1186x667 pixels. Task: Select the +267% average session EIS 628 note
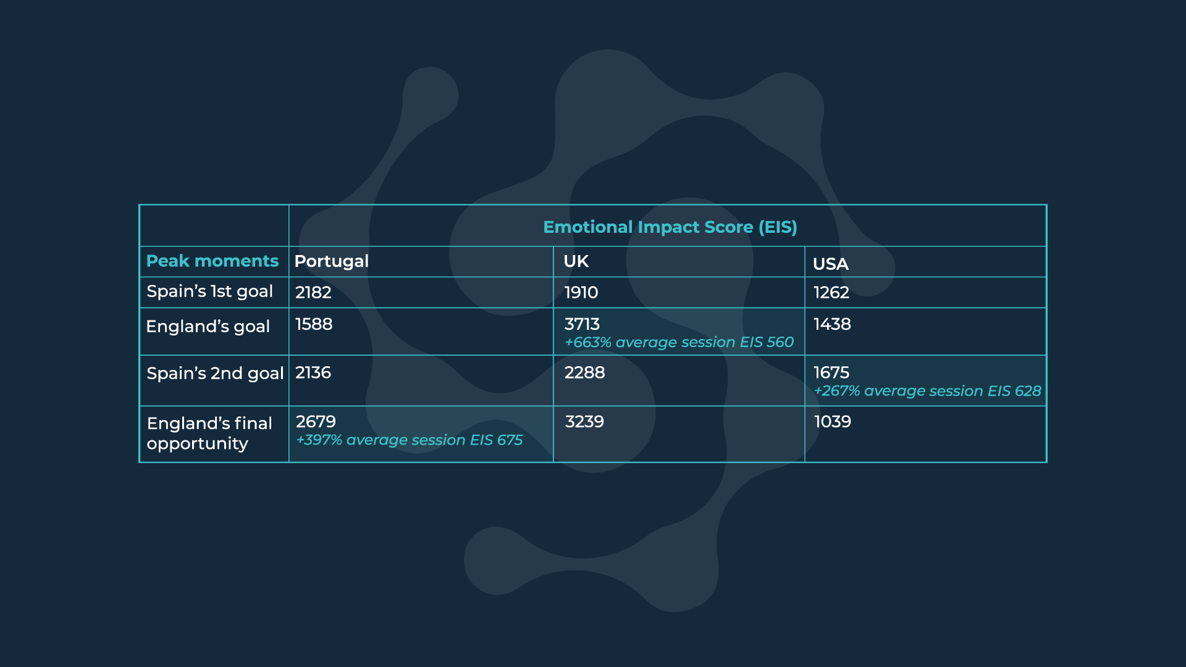tap(927, 391)
